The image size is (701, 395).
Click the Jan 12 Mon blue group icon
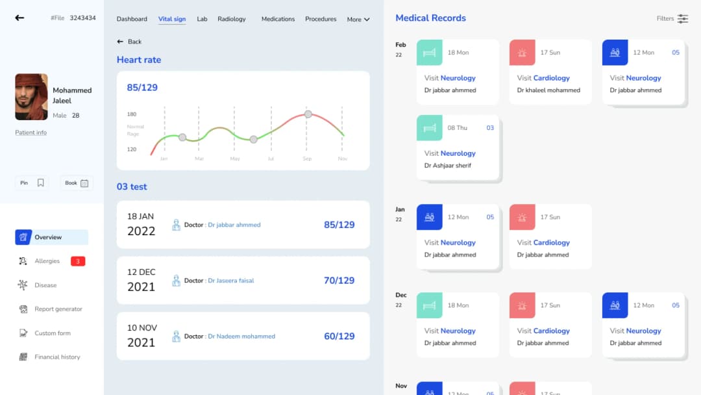[429, 217]
